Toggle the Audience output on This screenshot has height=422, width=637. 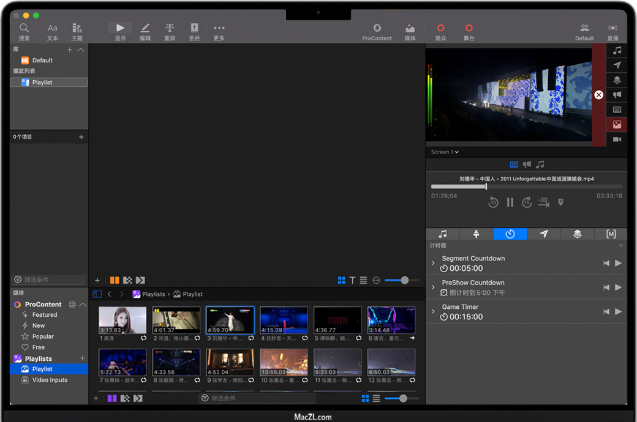(x=440, y=28)
